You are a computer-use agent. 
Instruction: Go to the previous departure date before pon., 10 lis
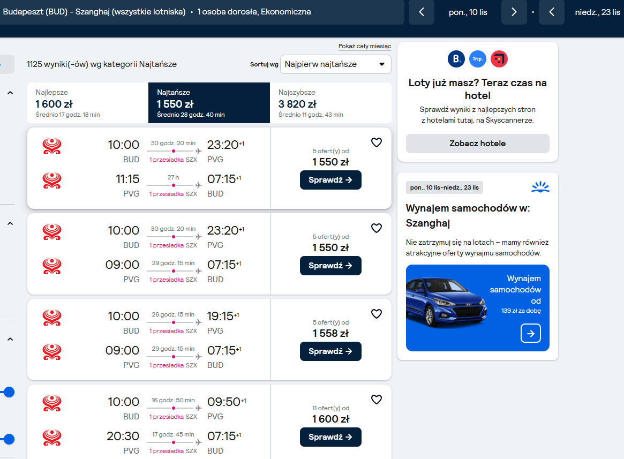tap(422, 12)
